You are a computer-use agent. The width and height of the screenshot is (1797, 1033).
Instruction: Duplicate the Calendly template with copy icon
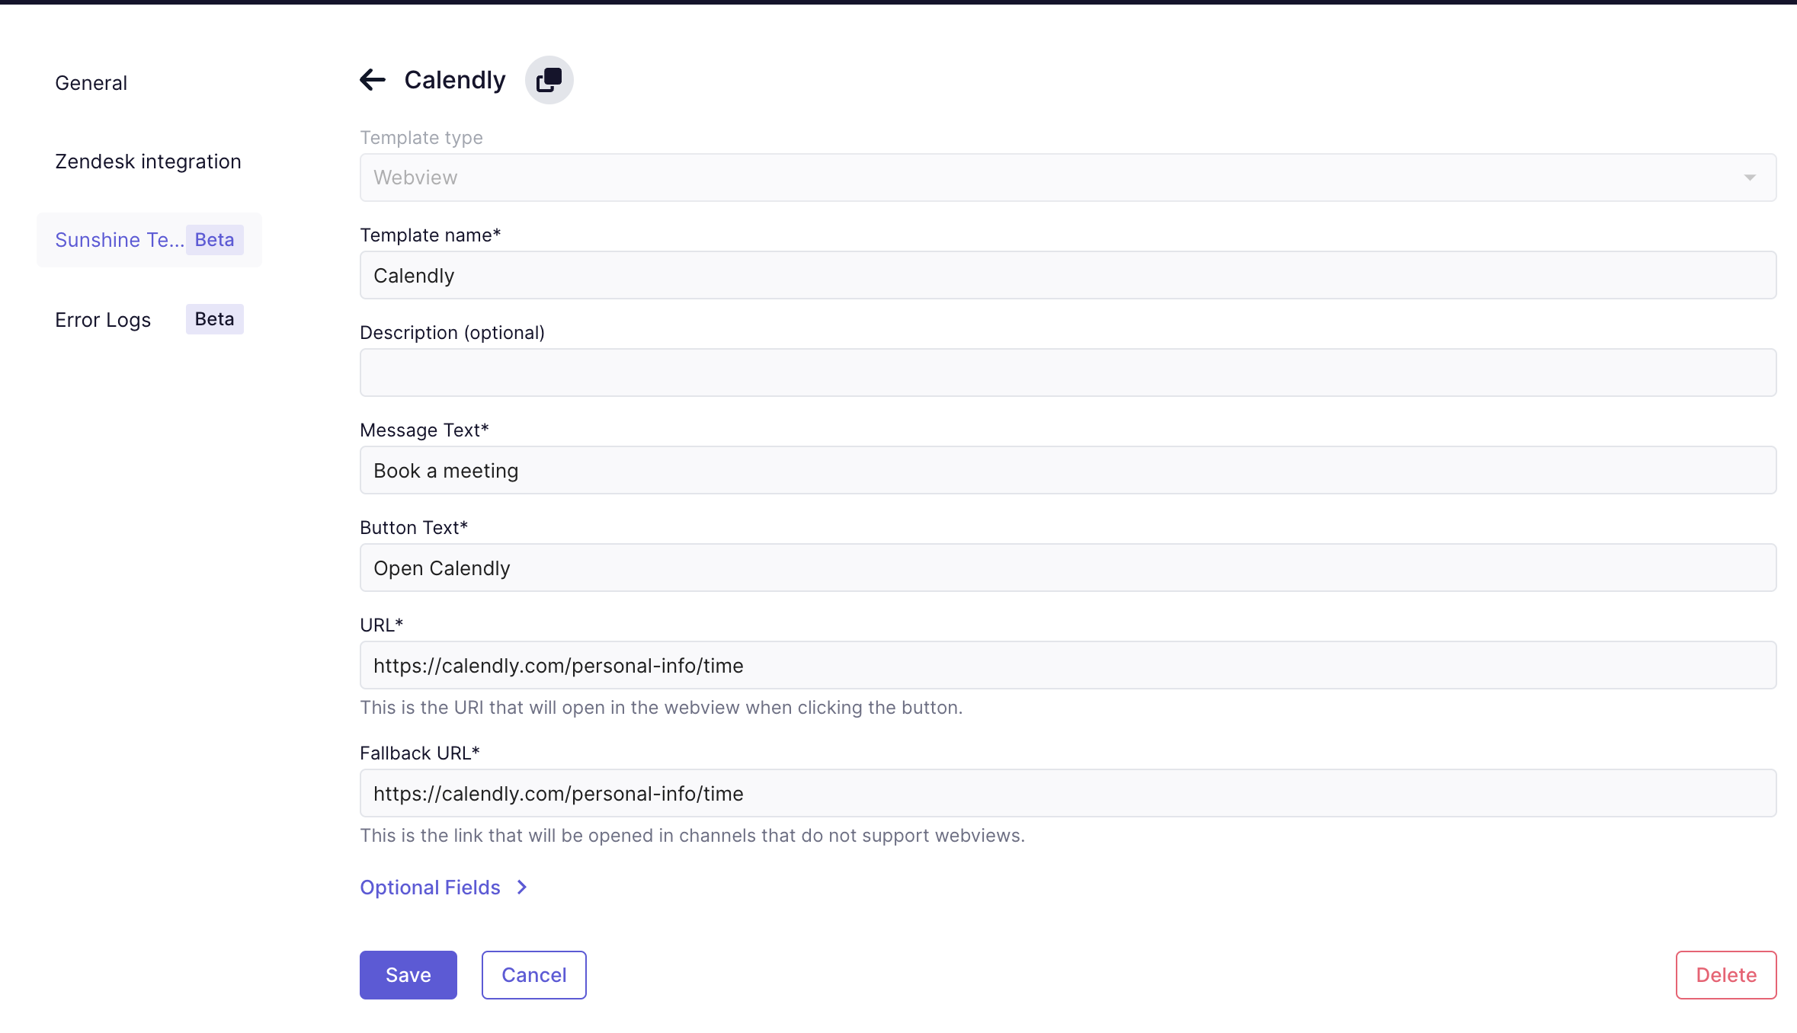tap(549, 80)
